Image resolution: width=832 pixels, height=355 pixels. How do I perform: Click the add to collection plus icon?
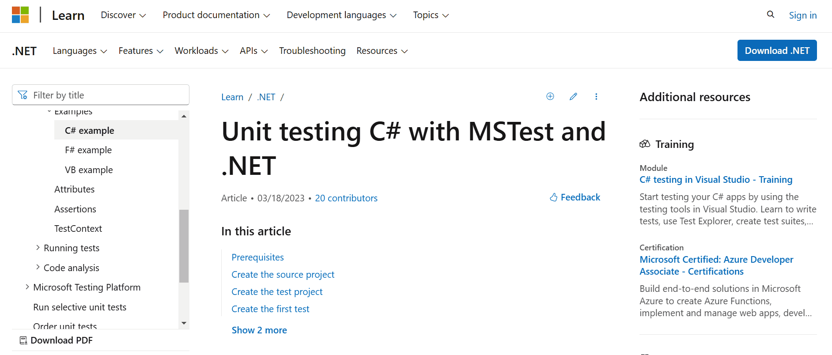(550, 96)
